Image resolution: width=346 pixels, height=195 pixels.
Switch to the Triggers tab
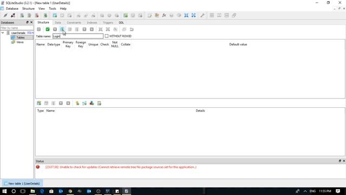point(108,23)
